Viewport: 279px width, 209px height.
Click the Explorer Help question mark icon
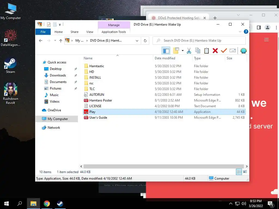click(x=246, y=32)
